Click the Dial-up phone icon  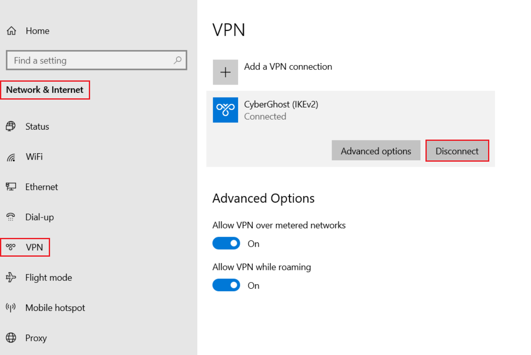(11, 217)
